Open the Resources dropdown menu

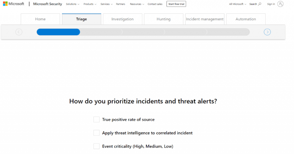click(x=137, y=4)
